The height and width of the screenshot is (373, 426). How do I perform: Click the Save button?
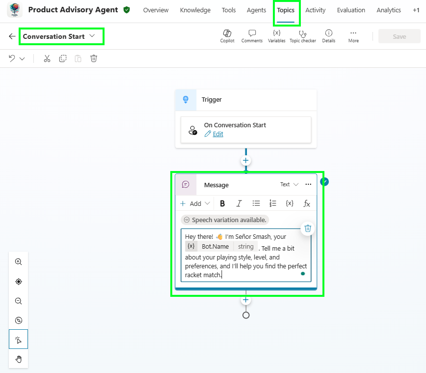[399, 36]
